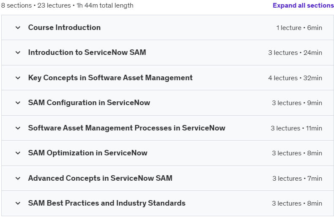
Task: Click the Expand all sections link
Action: tap(303, 5)
